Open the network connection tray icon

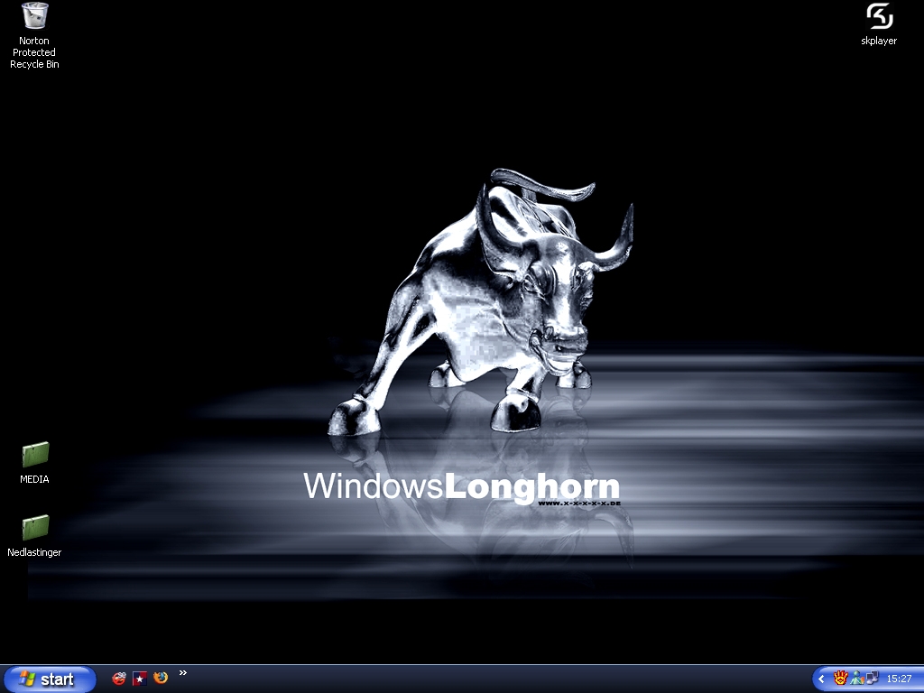pyautogui.click(x=873, y=679)
